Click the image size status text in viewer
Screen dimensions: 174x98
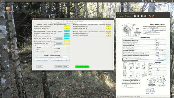tap(128, 96)
